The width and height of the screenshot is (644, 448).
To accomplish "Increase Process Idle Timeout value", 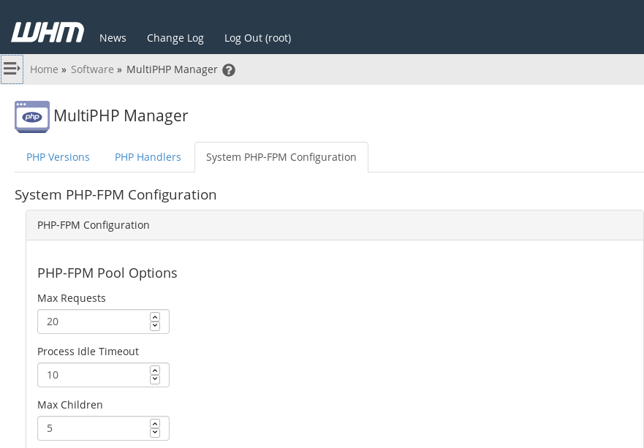I will point(155,371).
